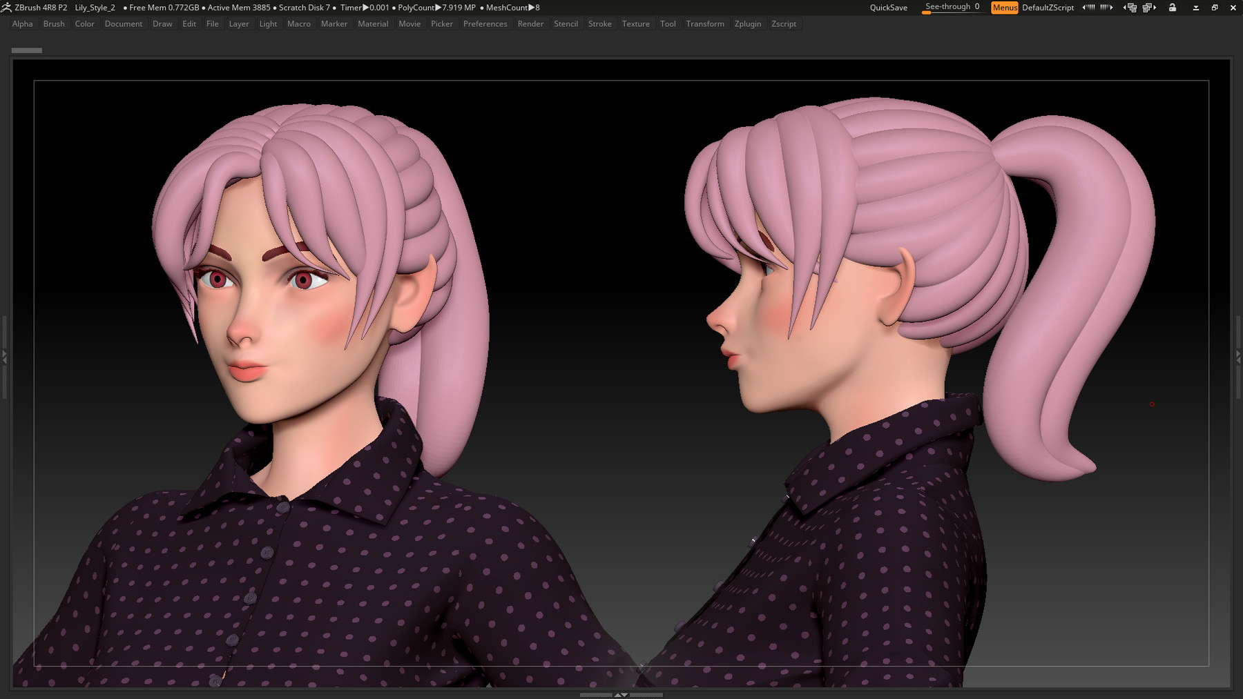Load next UI layout icon
Screen dimensions: 1243x699
[x=1150, y=8]
